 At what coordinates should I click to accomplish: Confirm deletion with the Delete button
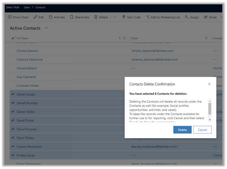[x=182, y=130]
